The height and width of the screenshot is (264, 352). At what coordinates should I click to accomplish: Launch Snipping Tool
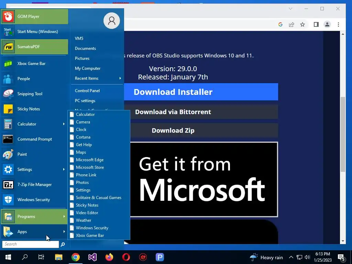[x=34, y=94]
